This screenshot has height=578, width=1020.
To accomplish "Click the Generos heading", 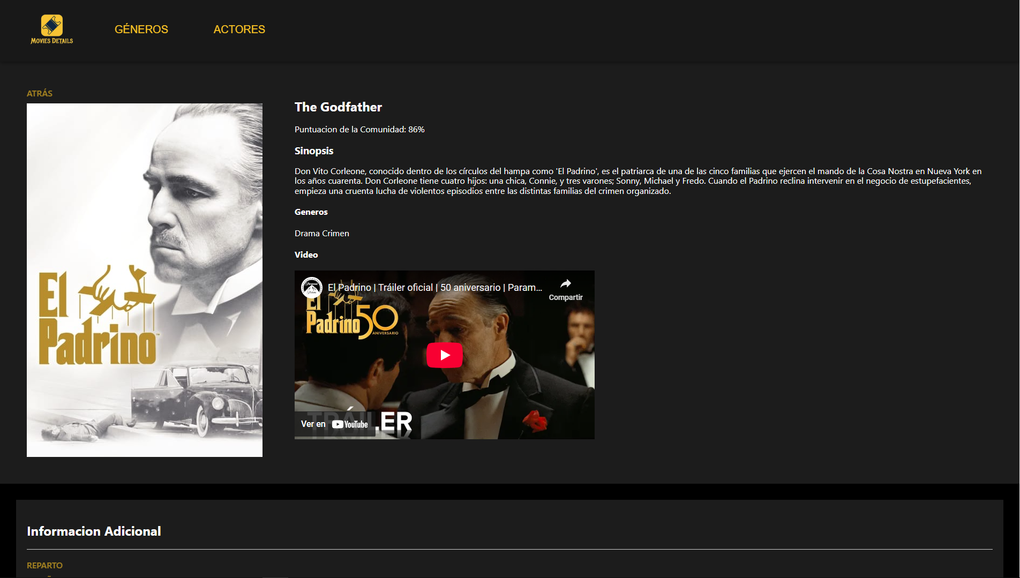I will 311,212.
